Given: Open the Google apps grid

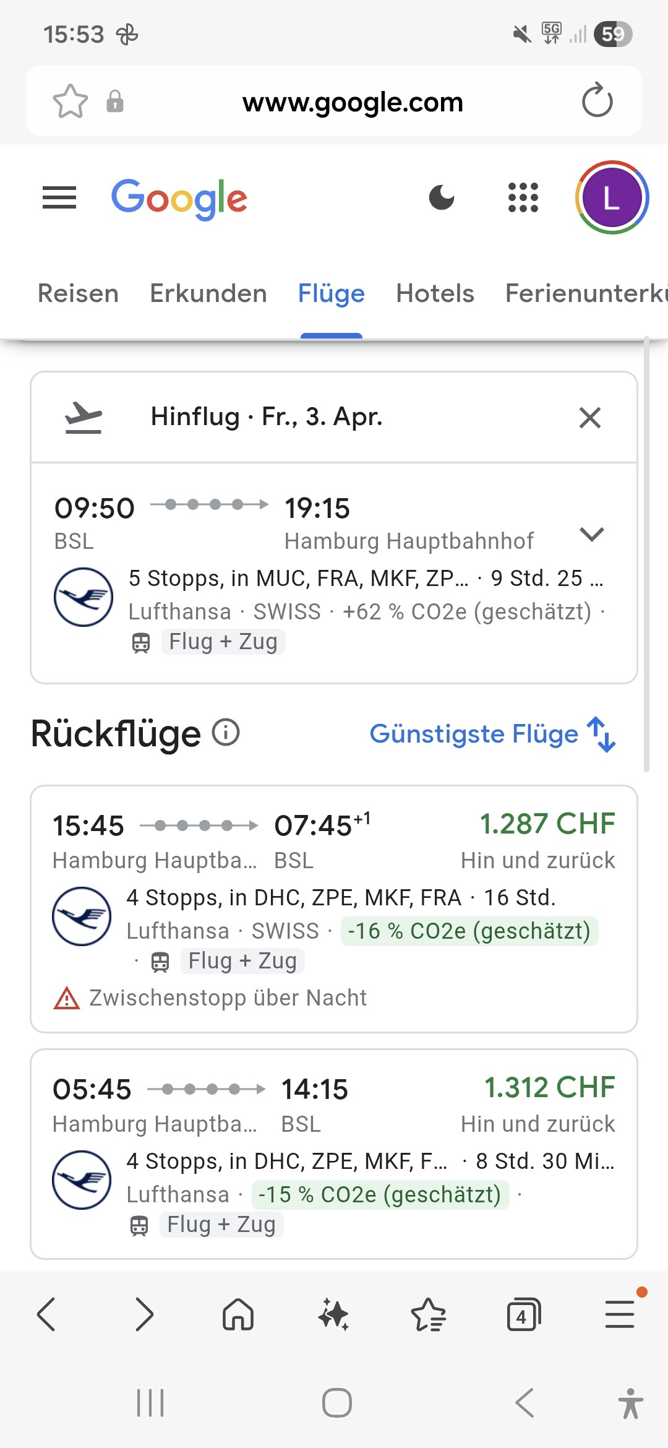Looking at the screenshot, I should (523, 198).
